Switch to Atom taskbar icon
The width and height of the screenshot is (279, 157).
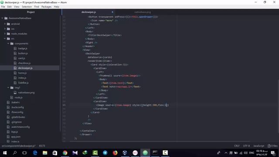145,153
